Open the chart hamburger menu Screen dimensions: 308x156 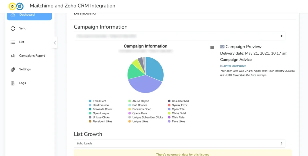tap(212, 47)
